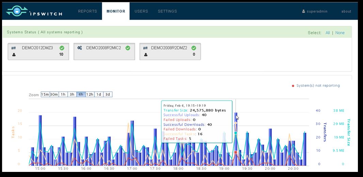Viewport: 363px width, 177px height.
Task: Click the superadmin user icon
Action: (x=303, y=11)
